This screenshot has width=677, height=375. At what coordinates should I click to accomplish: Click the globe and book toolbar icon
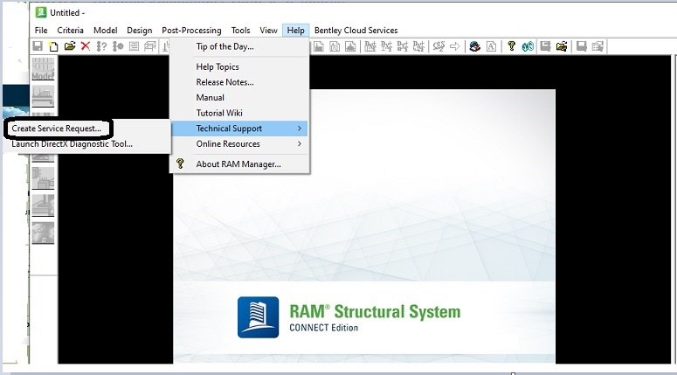pyautogui.click(x=475, y=46)
